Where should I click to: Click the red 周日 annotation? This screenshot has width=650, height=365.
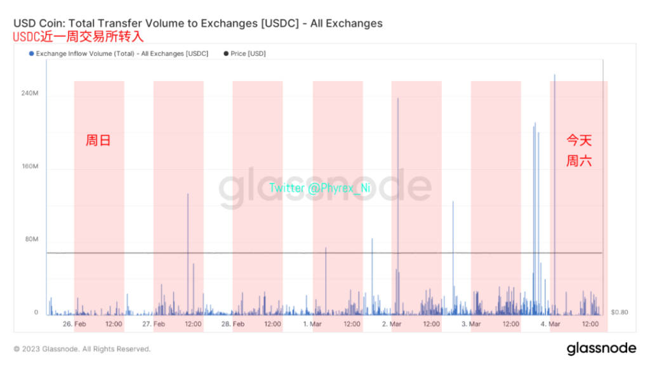(98, 140)
